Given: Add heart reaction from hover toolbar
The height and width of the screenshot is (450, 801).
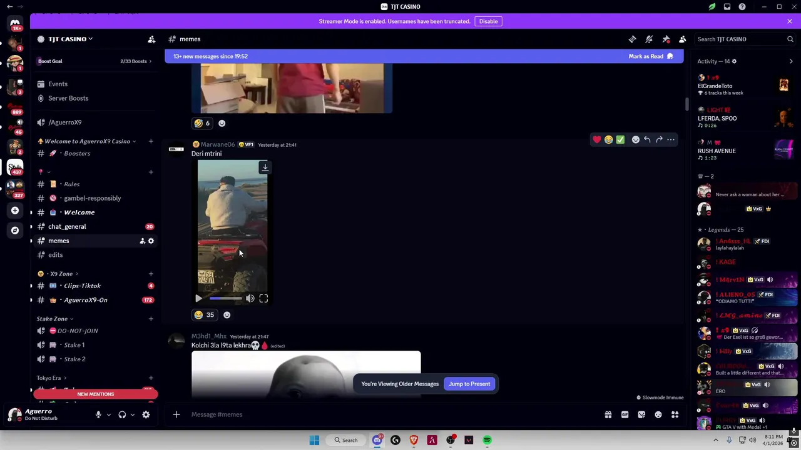Looking at the screenshot, I should pos(597,139).
